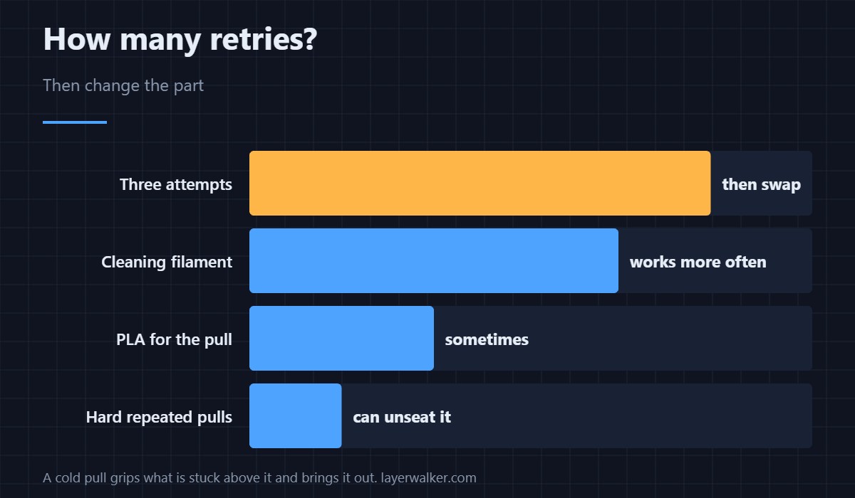Click the blue accent underline below subtitle
This screenshot has width=855, height=498.
click(x=75, y=122)
